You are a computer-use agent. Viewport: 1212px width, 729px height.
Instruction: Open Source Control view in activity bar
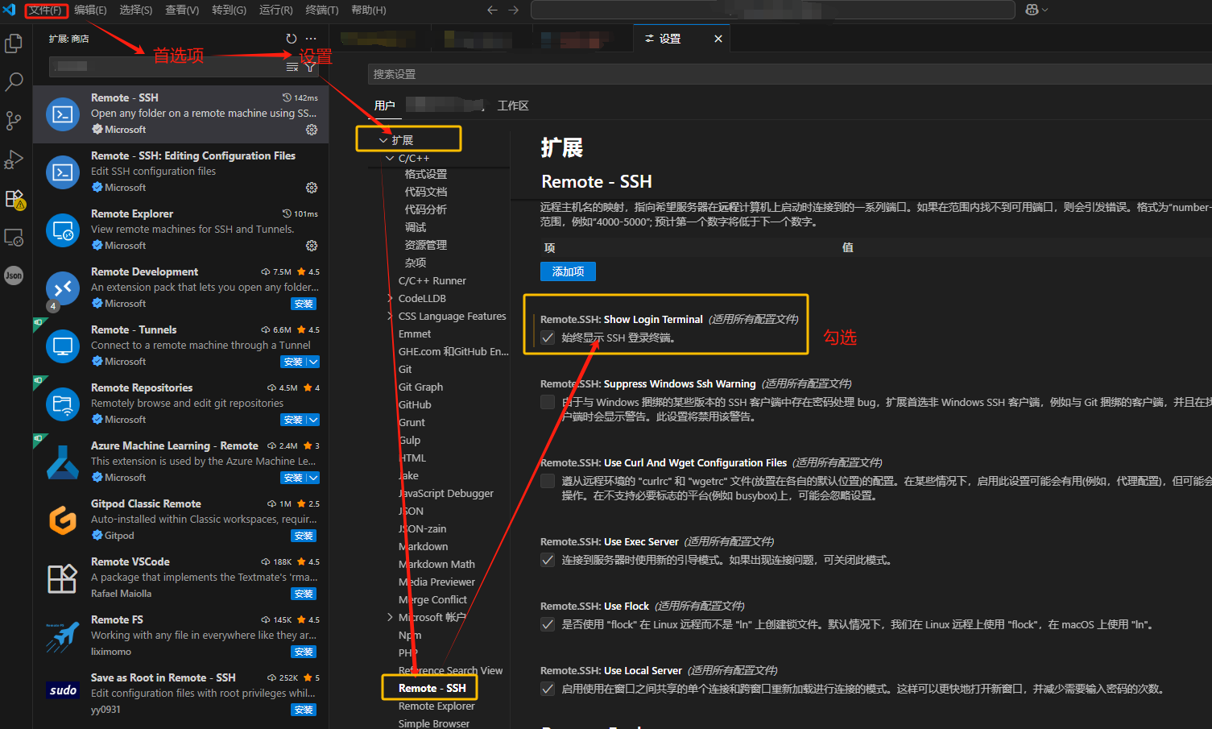[x=14, y=121]
